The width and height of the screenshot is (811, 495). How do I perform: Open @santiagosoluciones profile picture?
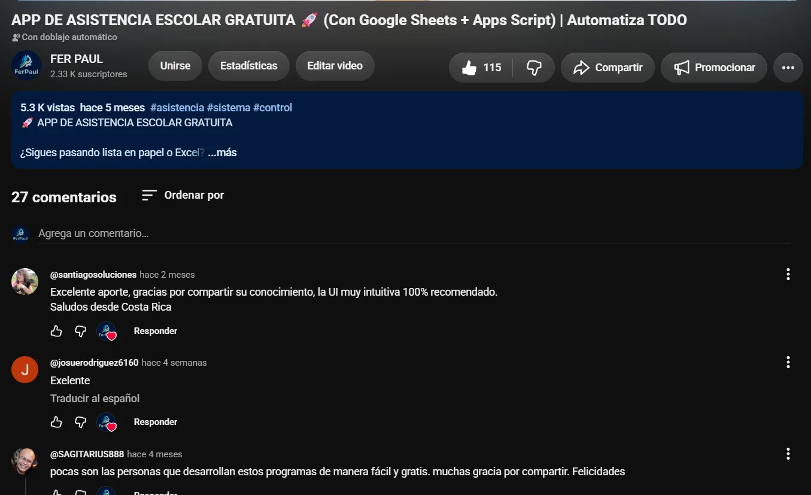[x=25, y=281]
